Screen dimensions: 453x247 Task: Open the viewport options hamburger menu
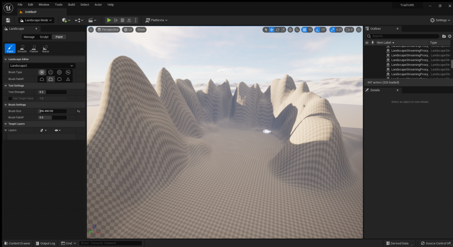[91, 30]
